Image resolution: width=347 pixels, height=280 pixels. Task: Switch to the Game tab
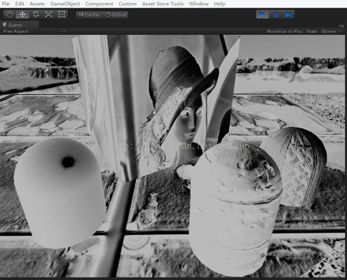[x=15, y=25]
